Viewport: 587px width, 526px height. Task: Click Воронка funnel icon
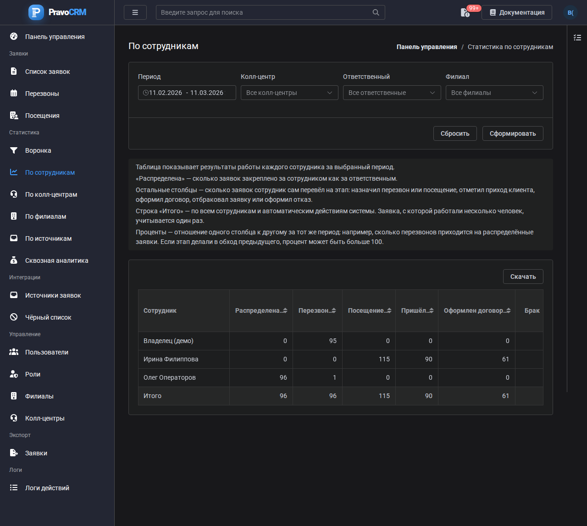pos(14,150)
